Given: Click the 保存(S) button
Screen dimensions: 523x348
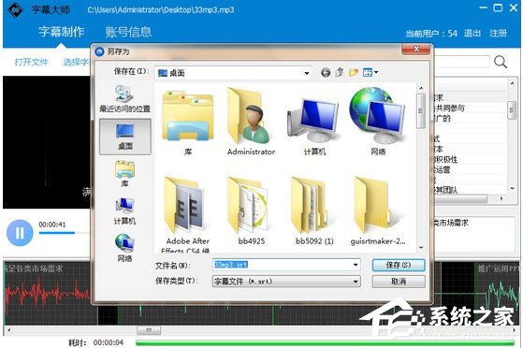Looking at the screenshot, I should [x=399, y=266].
